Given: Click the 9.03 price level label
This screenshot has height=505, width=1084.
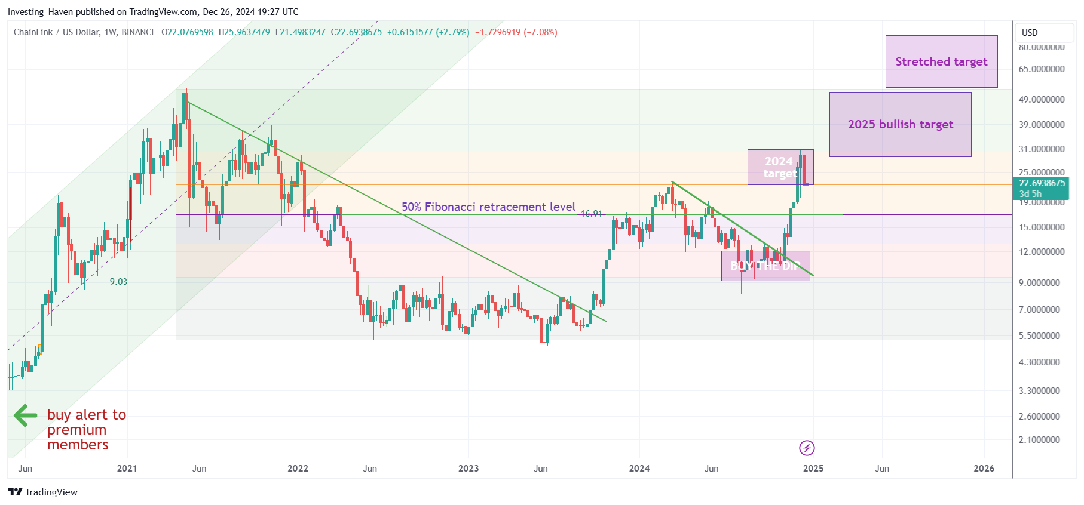Looking at the screenshot, I should click(118, 281).
